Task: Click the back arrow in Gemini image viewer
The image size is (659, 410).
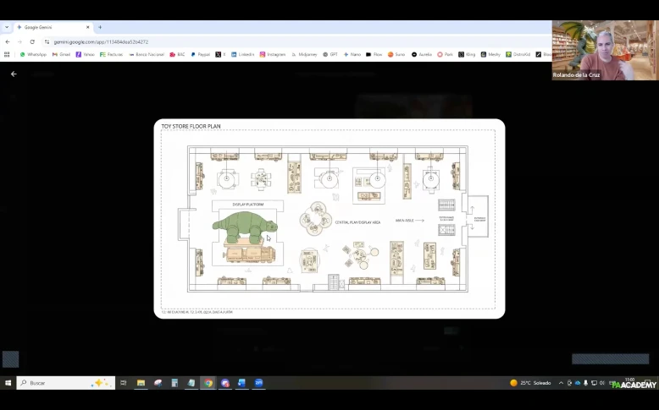Action: [14, 74]
